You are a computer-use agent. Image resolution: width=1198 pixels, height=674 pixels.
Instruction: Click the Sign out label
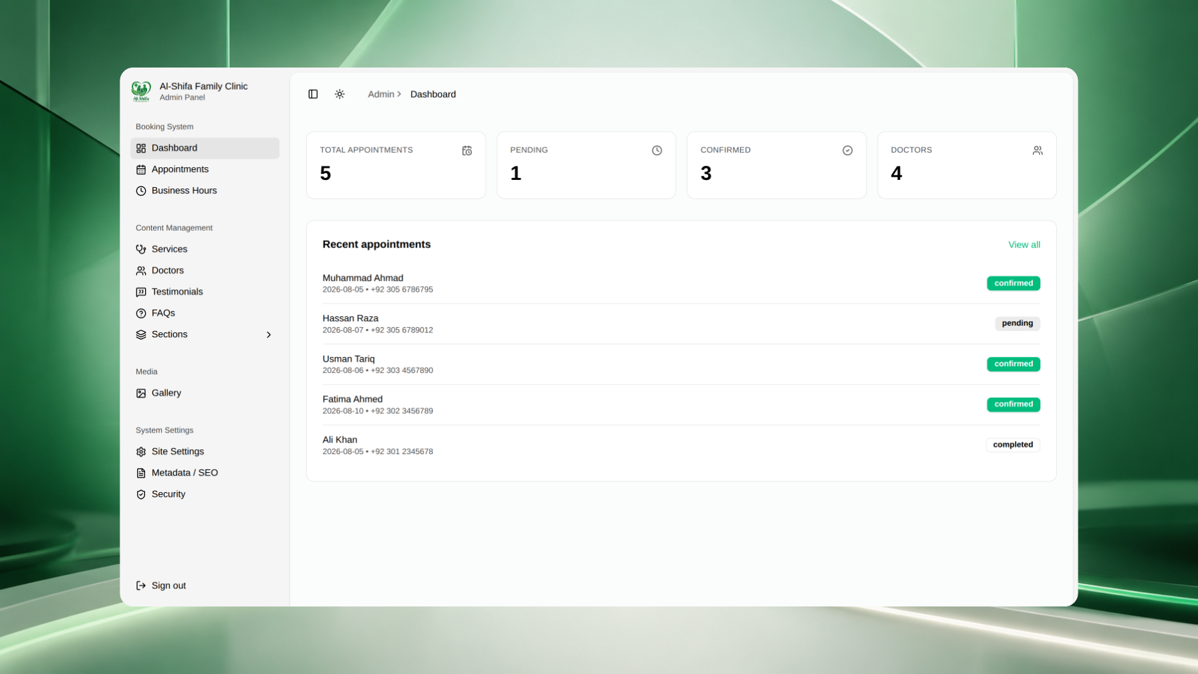pos(168,586)
